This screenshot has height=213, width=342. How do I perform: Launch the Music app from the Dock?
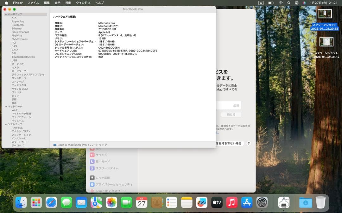pyautogui.click(x=232, y=203)
